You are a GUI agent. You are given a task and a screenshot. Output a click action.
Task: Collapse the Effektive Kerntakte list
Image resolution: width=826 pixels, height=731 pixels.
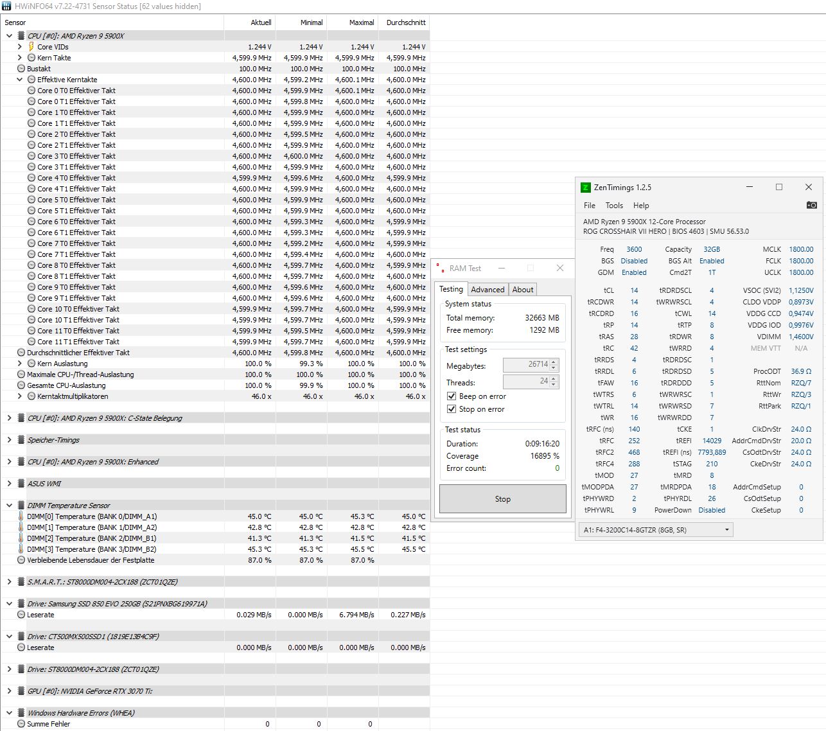[x=19, y=80]
